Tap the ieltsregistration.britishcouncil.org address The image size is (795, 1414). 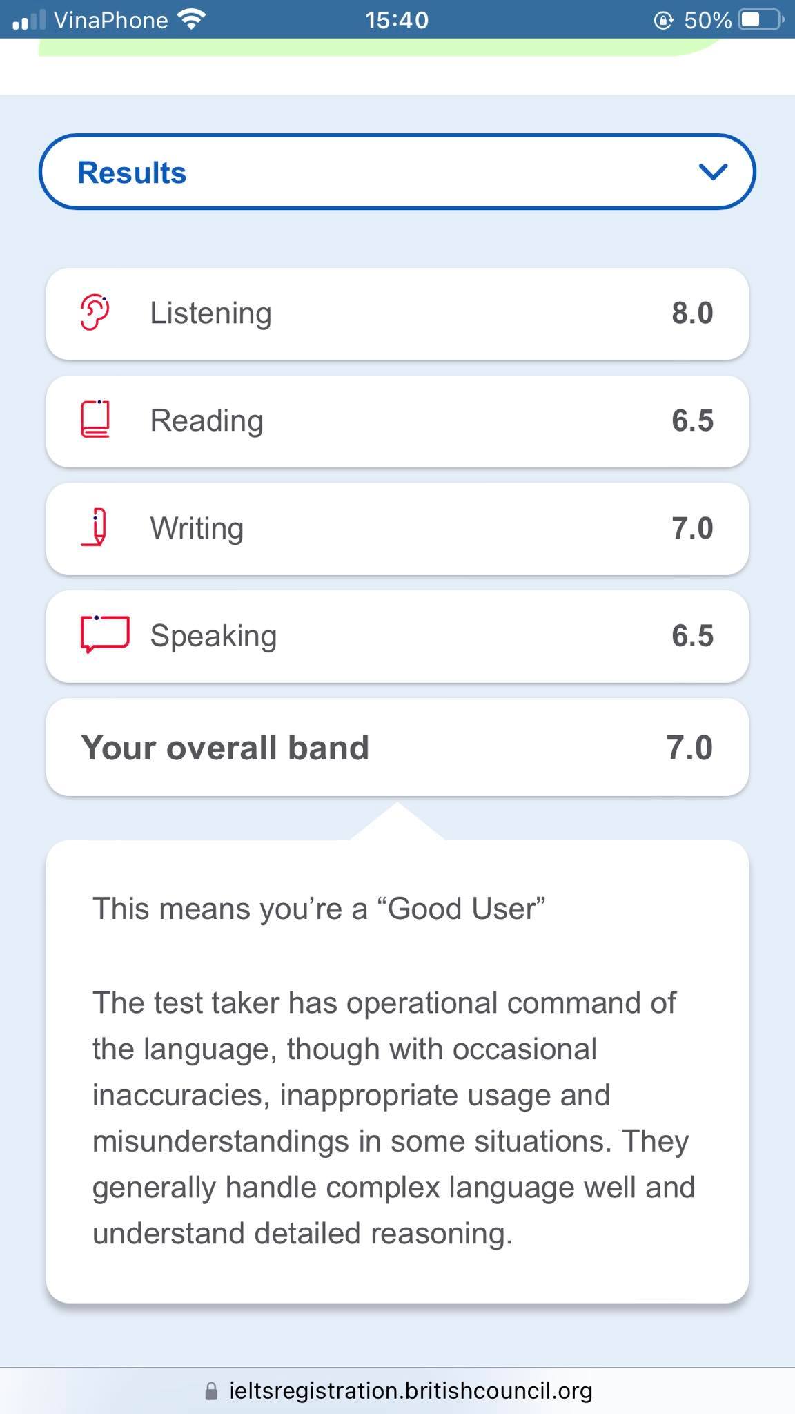411,1391
